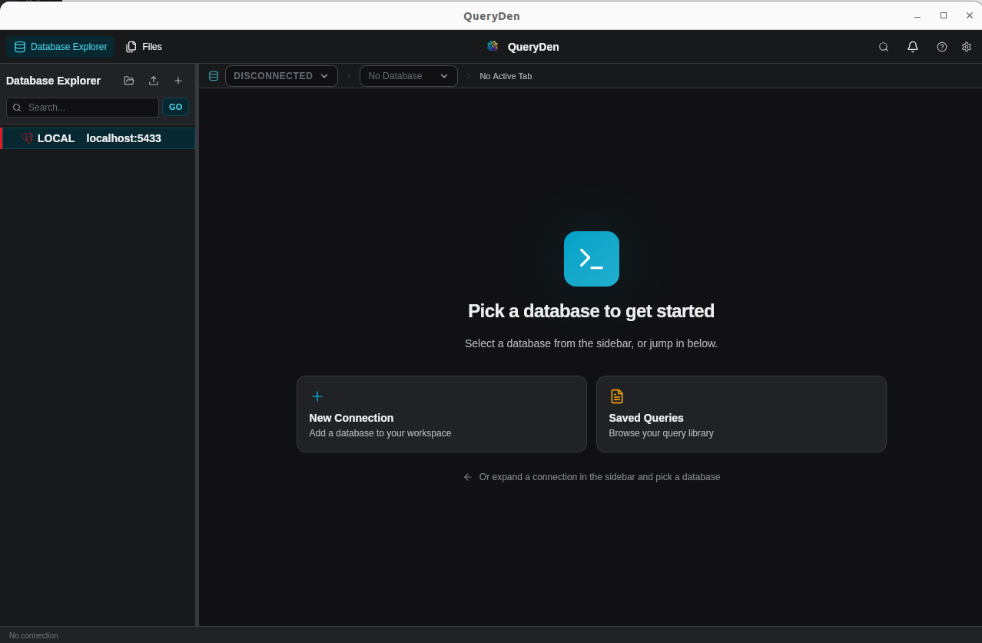Open the DISCONNECTED connection dropdown
982x643 pixels.
coord(281,76)
